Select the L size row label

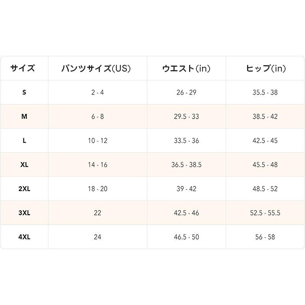24,141
